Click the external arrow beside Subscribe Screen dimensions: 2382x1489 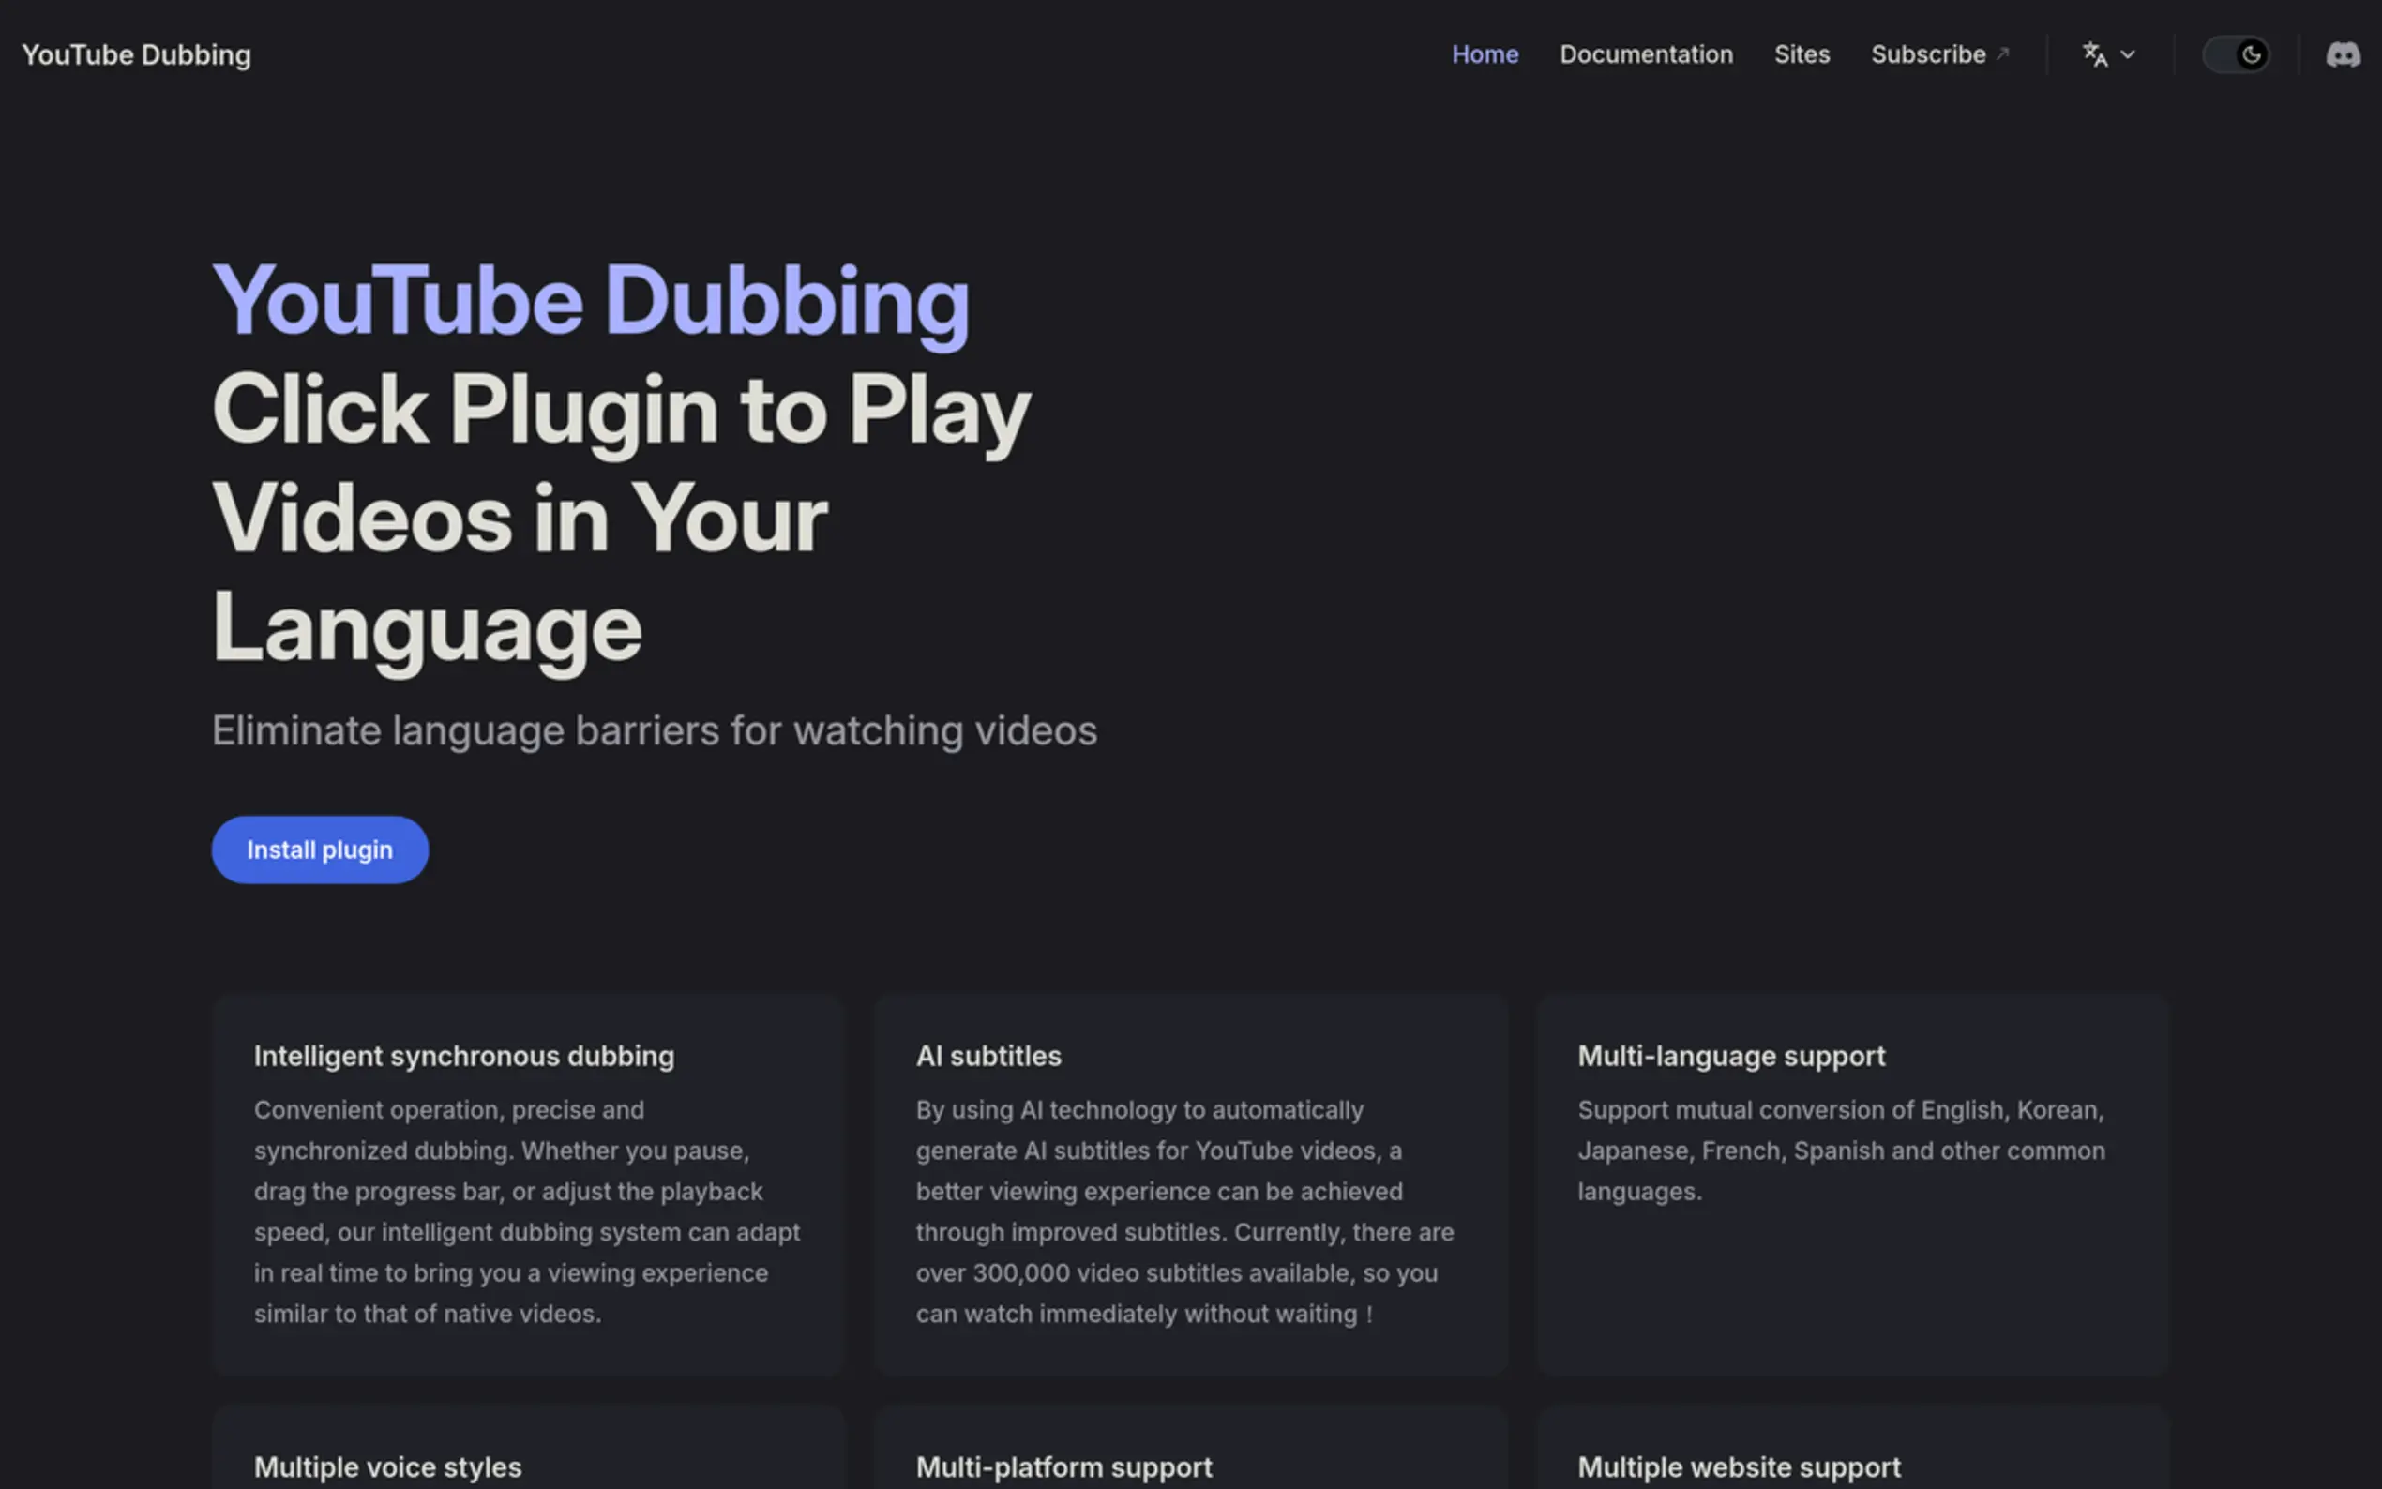tap(2002, 53)
